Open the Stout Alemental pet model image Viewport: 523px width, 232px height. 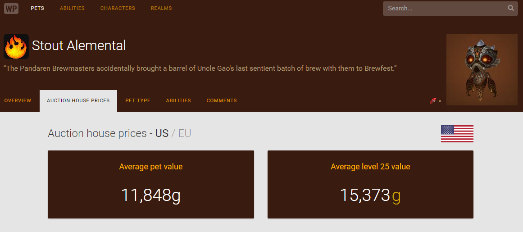(x=482, y=69)
